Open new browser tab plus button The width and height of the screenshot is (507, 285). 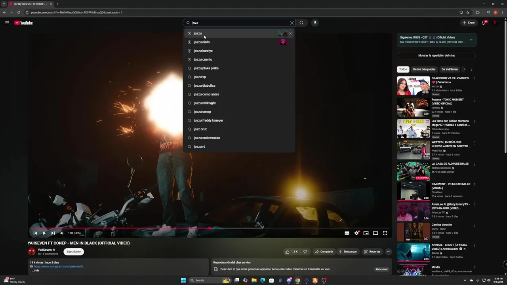(58, 4)
